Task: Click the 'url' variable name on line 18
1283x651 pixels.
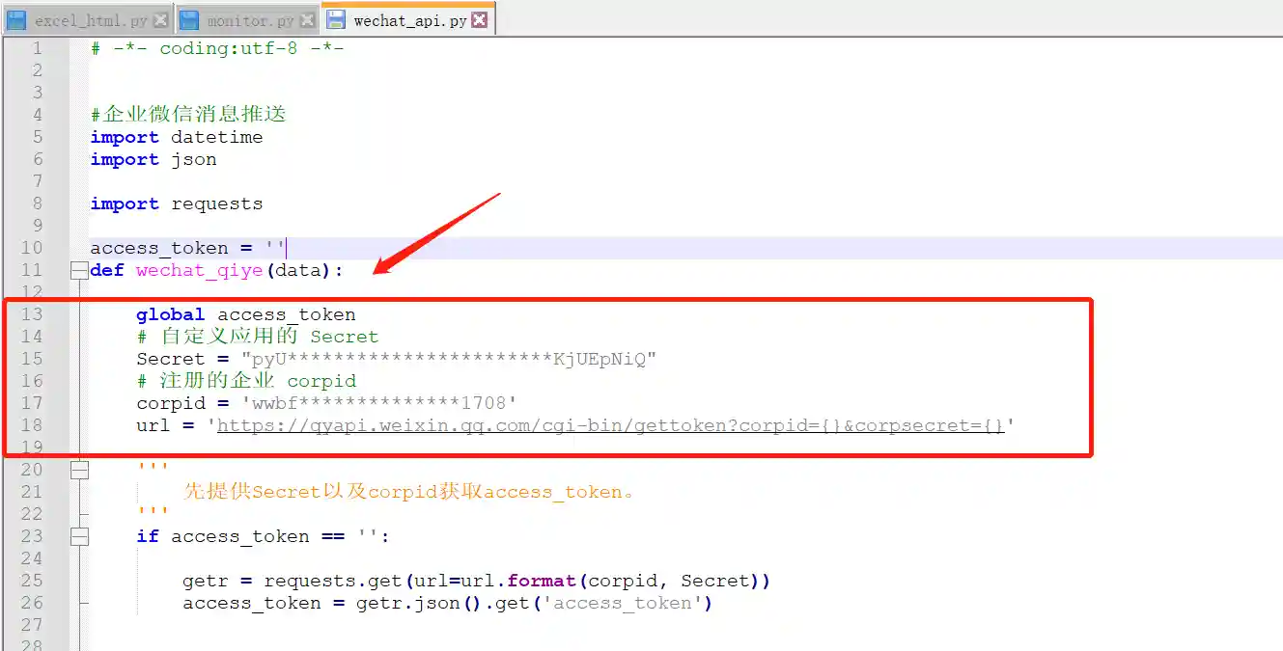Action: coord(153,425)
